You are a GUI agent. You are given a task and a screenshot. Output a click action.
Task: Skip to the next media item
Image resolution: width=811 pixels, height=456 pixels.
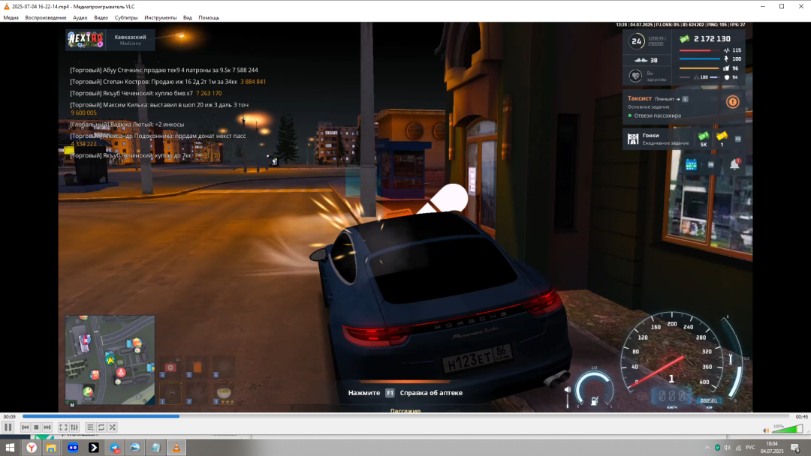[x=47, y=427]
